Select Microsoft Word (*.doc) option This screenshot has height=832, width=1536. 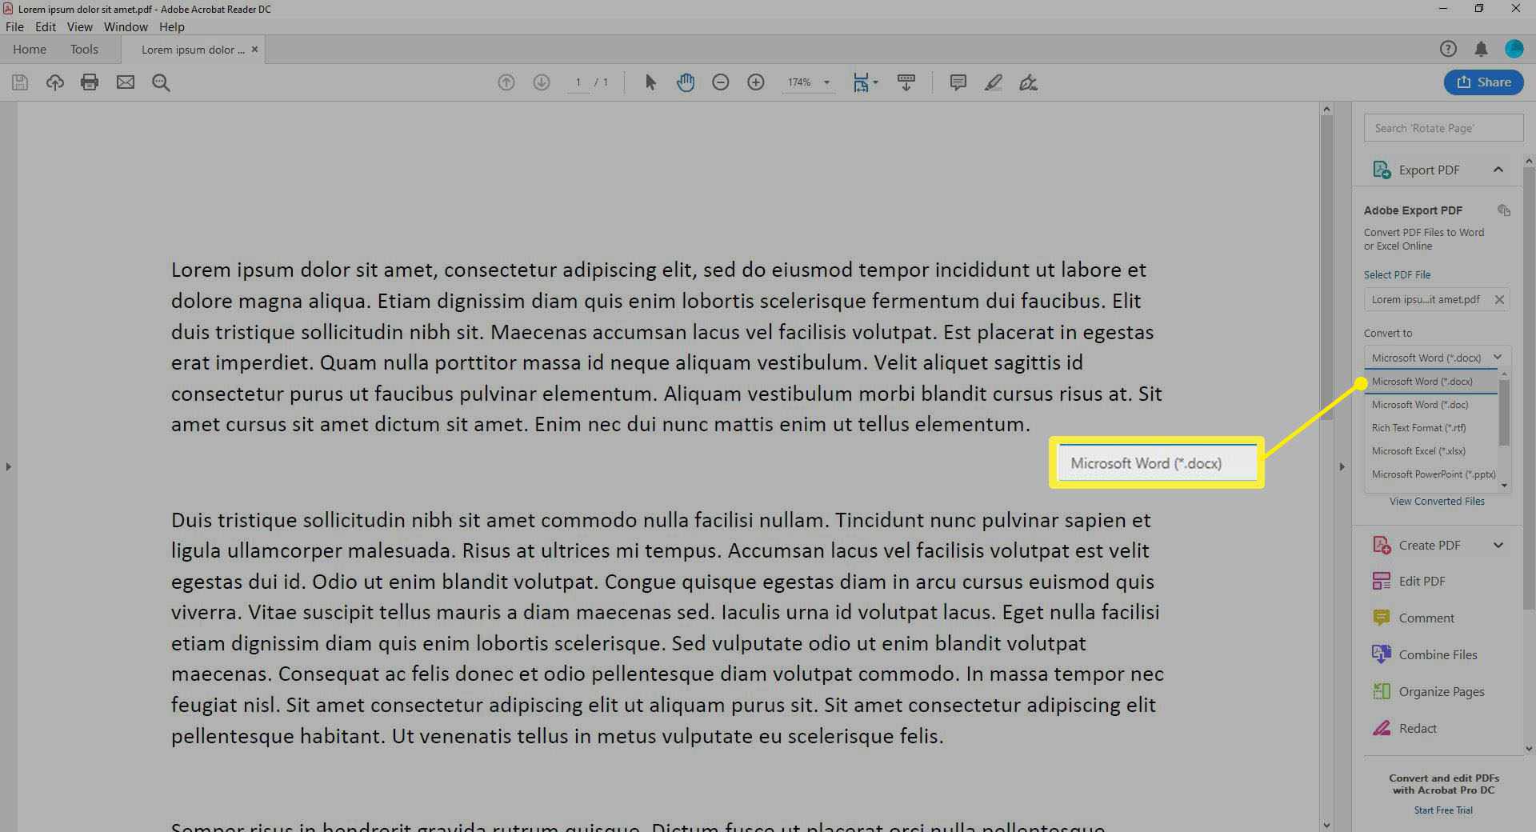pos(1432,405)
